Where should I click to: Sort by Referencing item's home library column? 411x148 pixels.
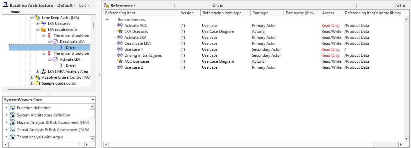[373, 13]
